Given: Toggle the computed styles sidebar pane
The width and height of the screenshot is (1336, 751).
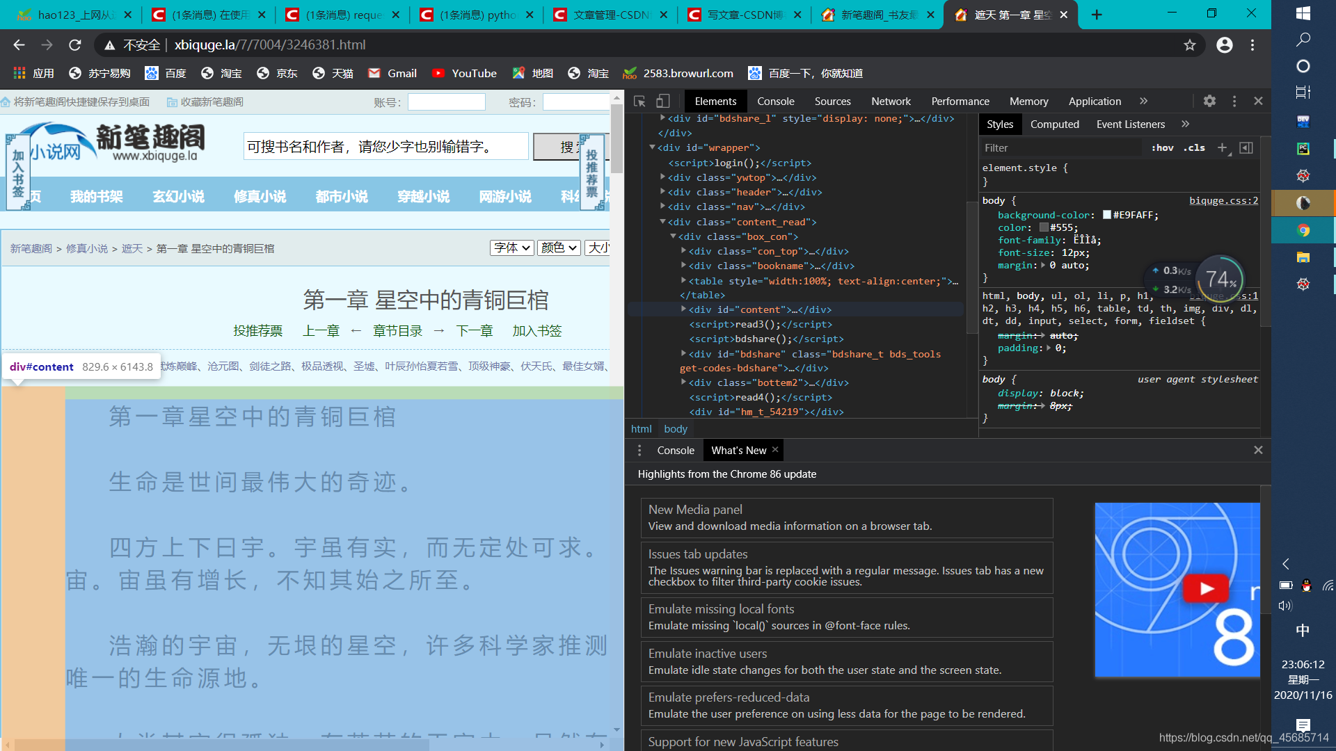Looking at the screenshot, I should click(1246, 148).
